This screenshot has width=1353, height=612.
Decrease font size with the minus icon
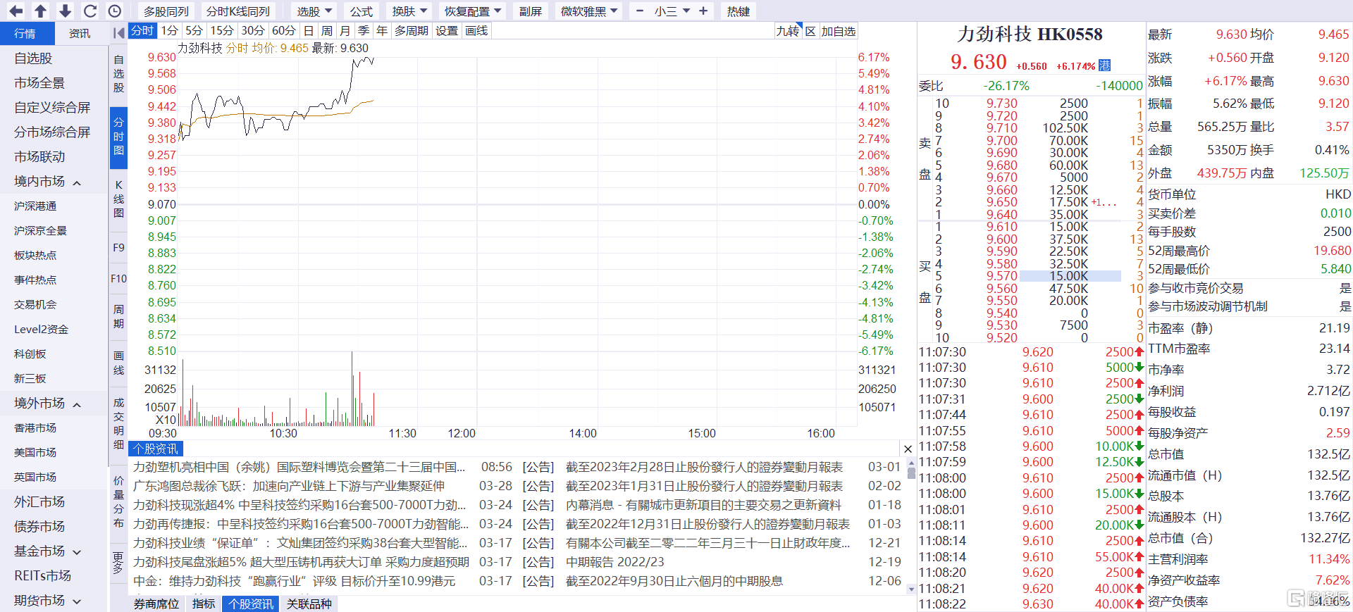click(x=640, y=11)
